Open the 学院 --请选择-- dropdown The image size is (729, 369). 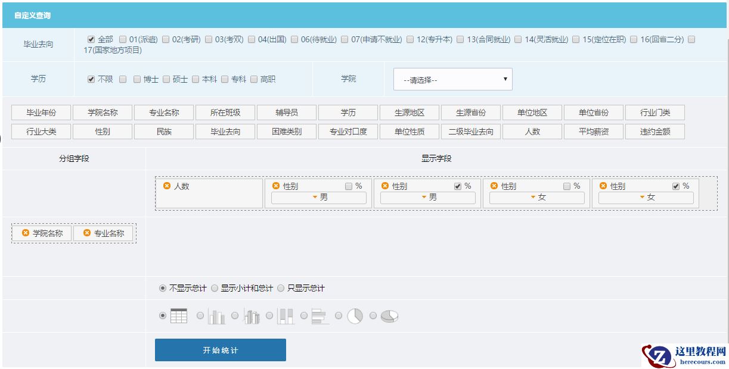coord(453,79)
